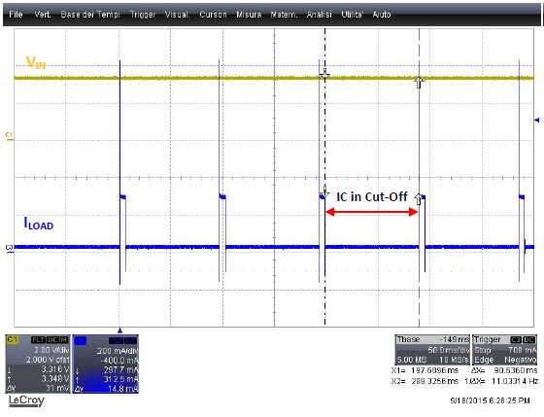This screenshot has height=417, width=544.
Task: Open the Vert. menu
Action: click(43, 15)
